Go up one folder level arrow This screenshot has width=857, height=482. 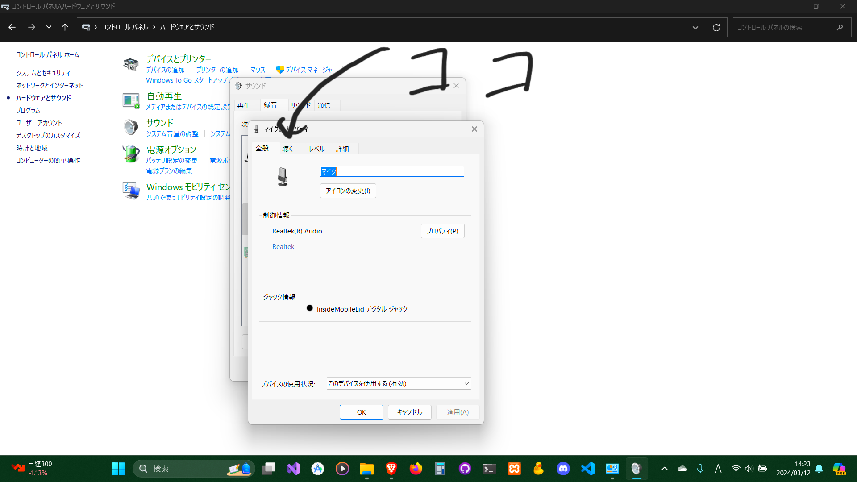click(x=65, y=28)
